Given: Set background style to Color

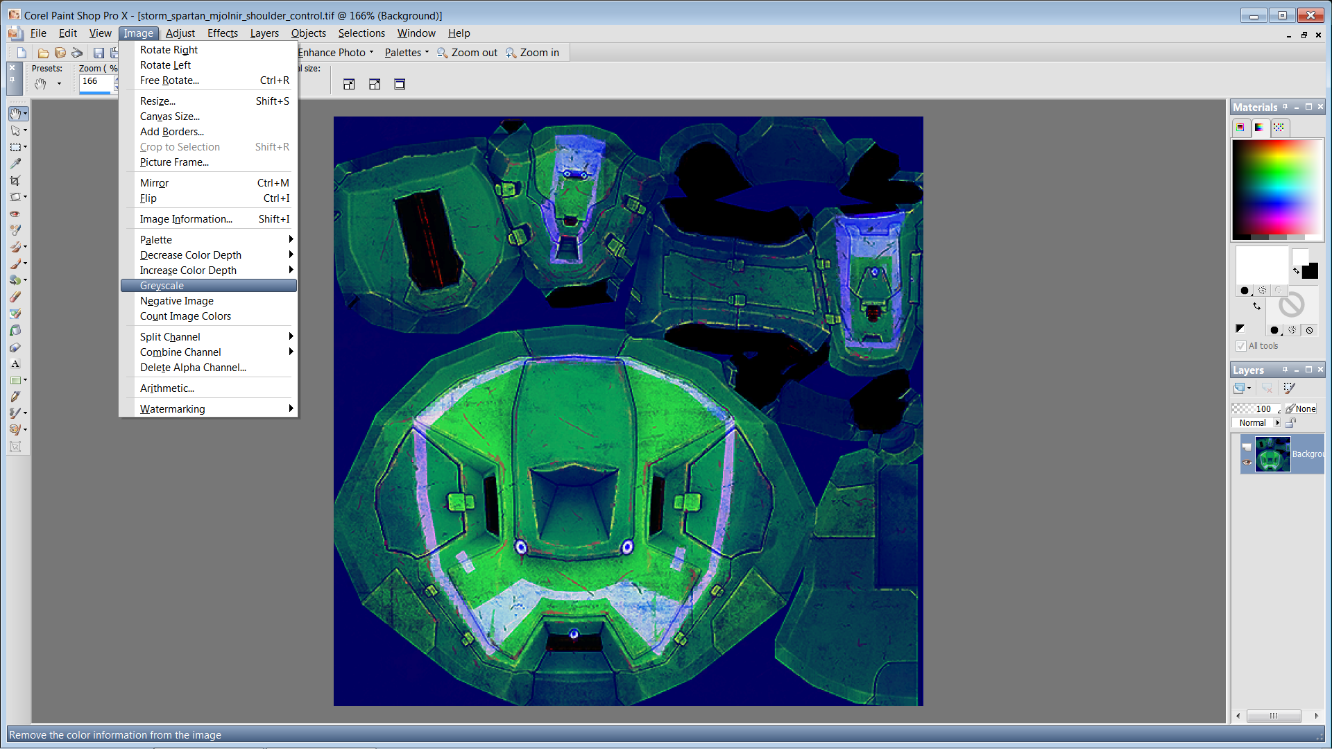Looking at the screenshot, I should (x=1274, y=330).
